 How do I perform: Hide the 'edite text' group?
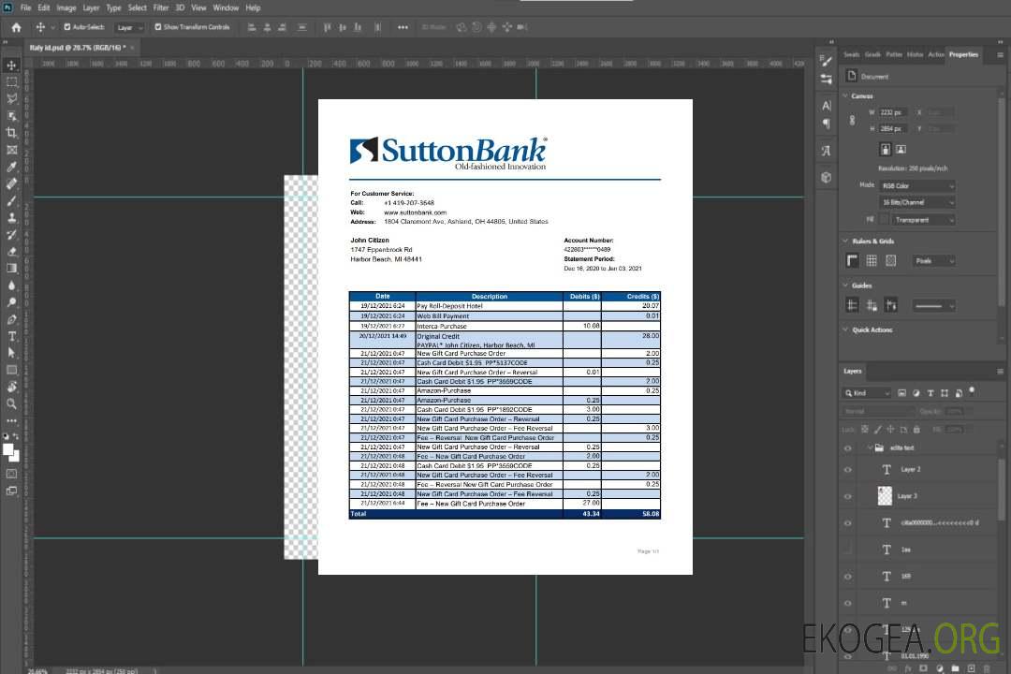point(848,448)
